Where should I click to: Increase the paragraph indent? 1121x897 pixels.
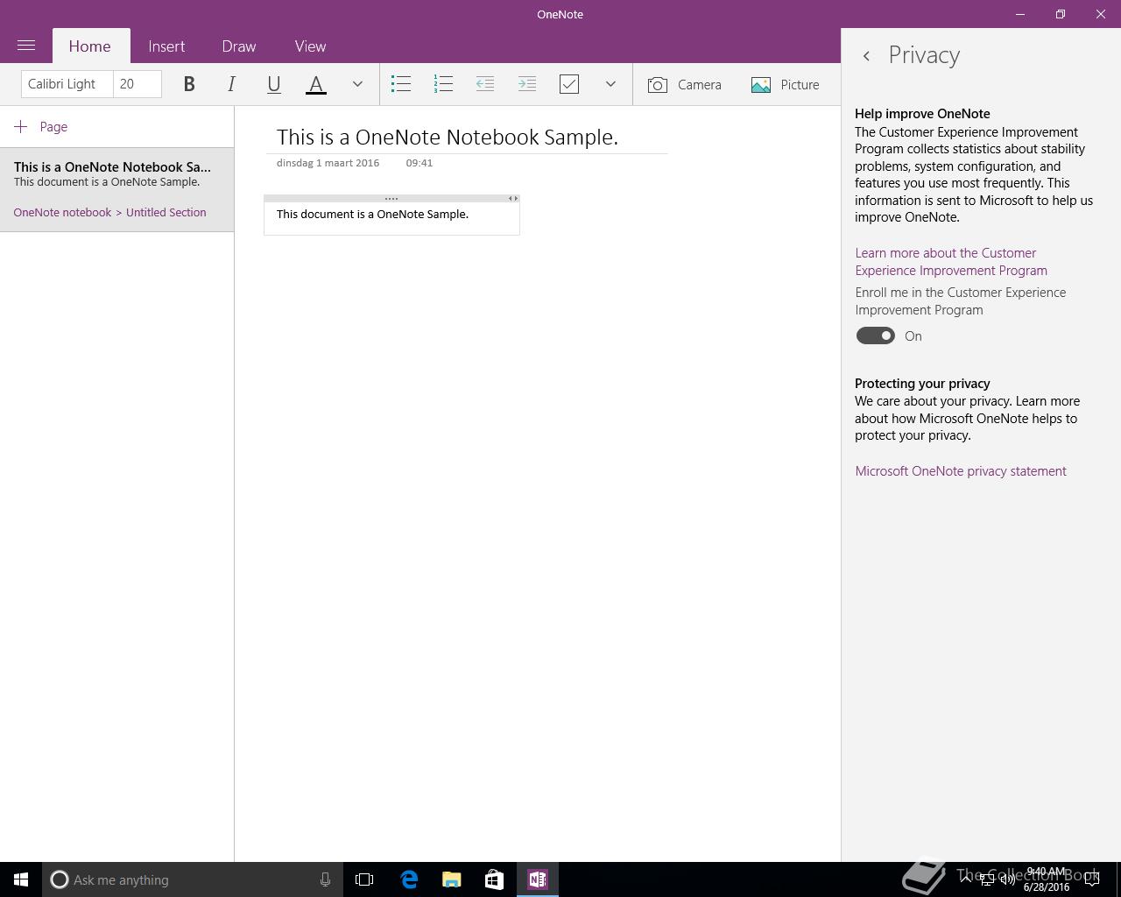pyautogui.click(x=527, y=84)
